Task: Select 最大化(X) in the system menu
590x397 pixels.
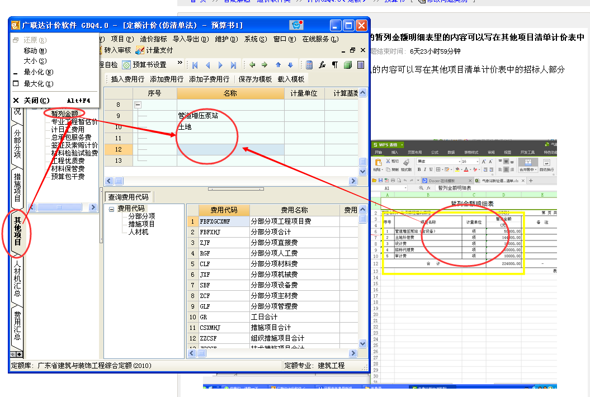Action: (x=39, y=83)
